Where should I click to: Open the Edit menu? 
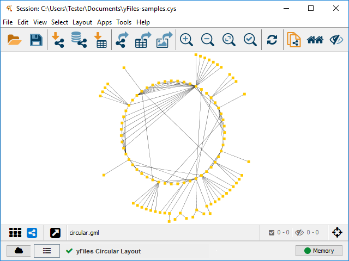point(23,22)
